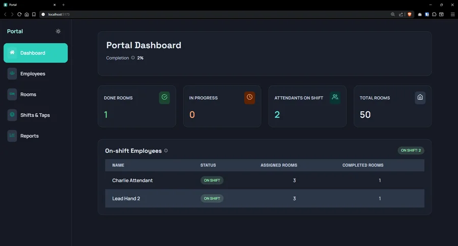This screenshot has width=458, height=246.
Task: Select the Charlie Attendant row name
Action: click(x=132, y=180)
